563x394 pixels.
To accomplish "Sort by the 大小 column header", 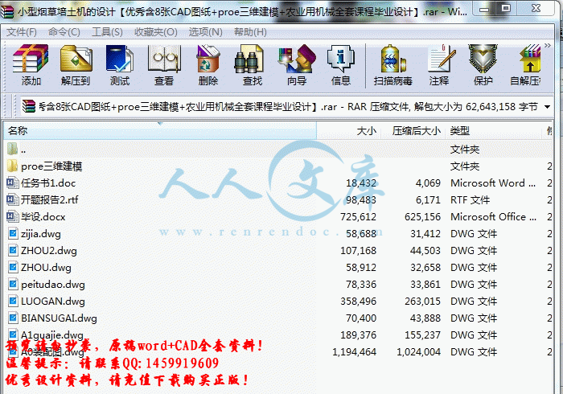I will tap(348, 130).
